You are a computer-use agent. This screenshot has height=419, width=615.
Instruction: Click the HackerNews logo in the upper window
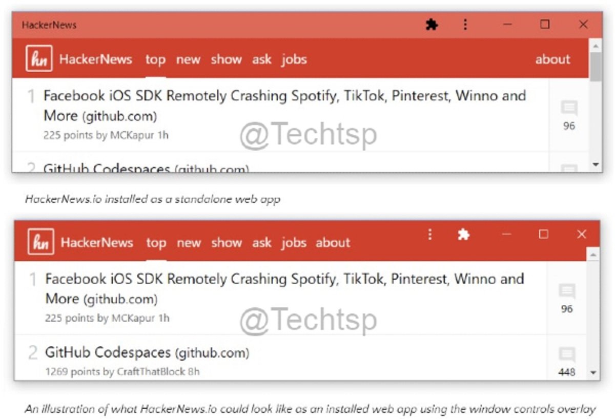39,59
